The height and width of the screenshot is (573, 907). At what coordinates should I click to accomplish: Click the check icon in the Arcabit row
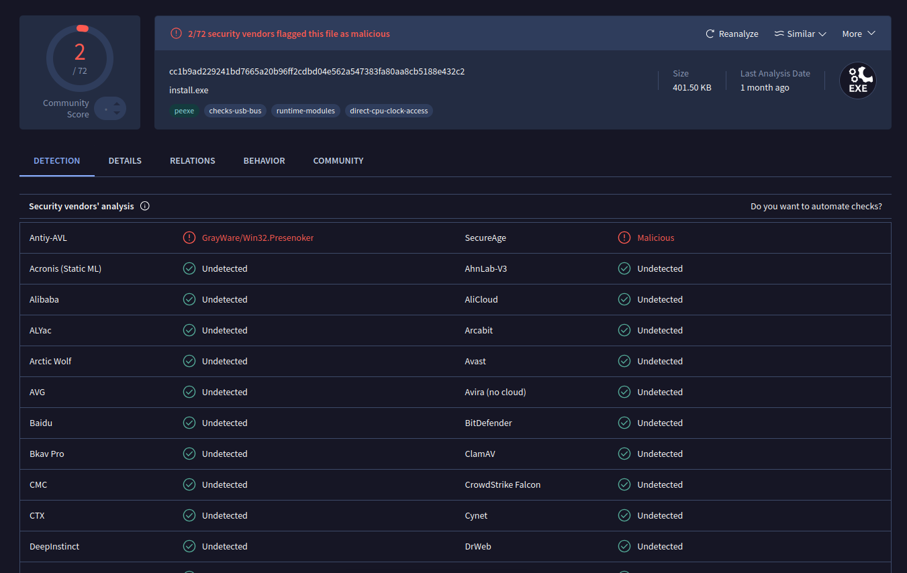624,330
